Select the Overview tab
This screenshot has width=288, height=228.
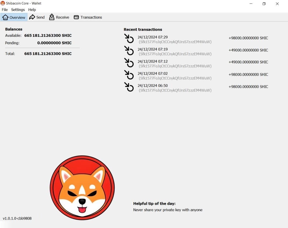pos(14,17)
